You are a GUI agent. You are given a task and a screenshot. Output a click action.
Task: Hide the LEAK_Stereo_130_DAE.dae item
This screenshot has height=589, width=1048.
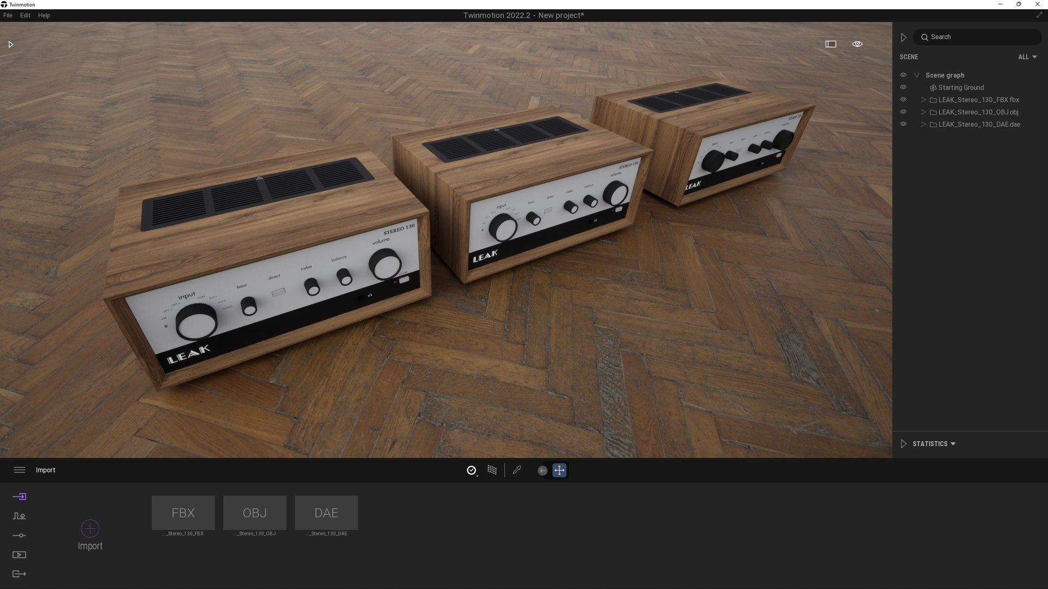point(903,124)
